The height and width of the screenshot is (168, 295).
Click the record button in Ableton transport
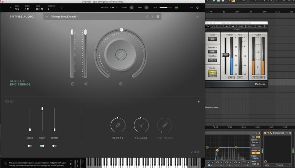click(223, 1)
